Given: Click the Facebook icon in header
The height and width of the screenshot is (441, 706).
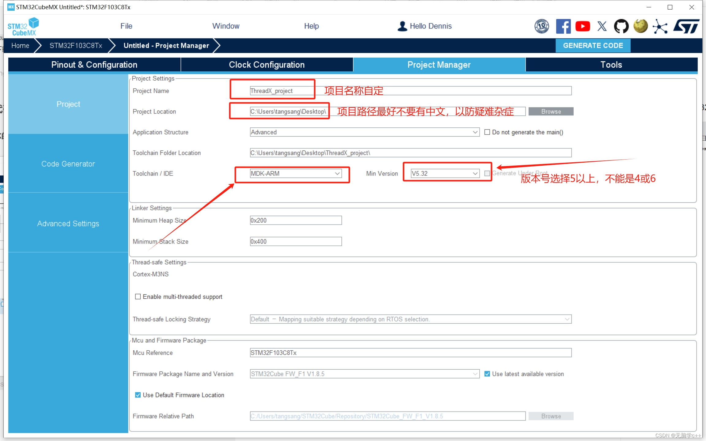Looking at the screenshot, I should click(x=563, y=26).
